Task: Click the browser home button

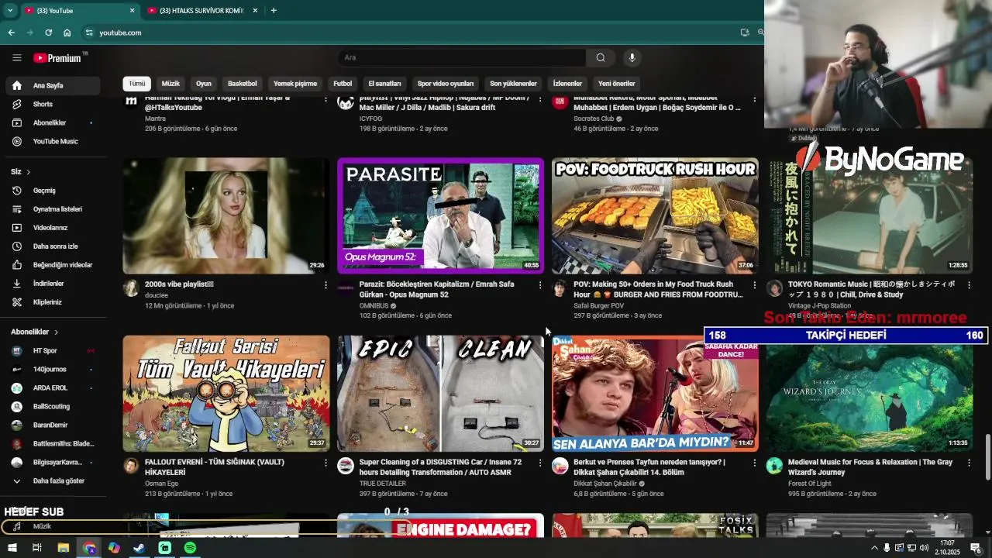Action: coord(67,33)
